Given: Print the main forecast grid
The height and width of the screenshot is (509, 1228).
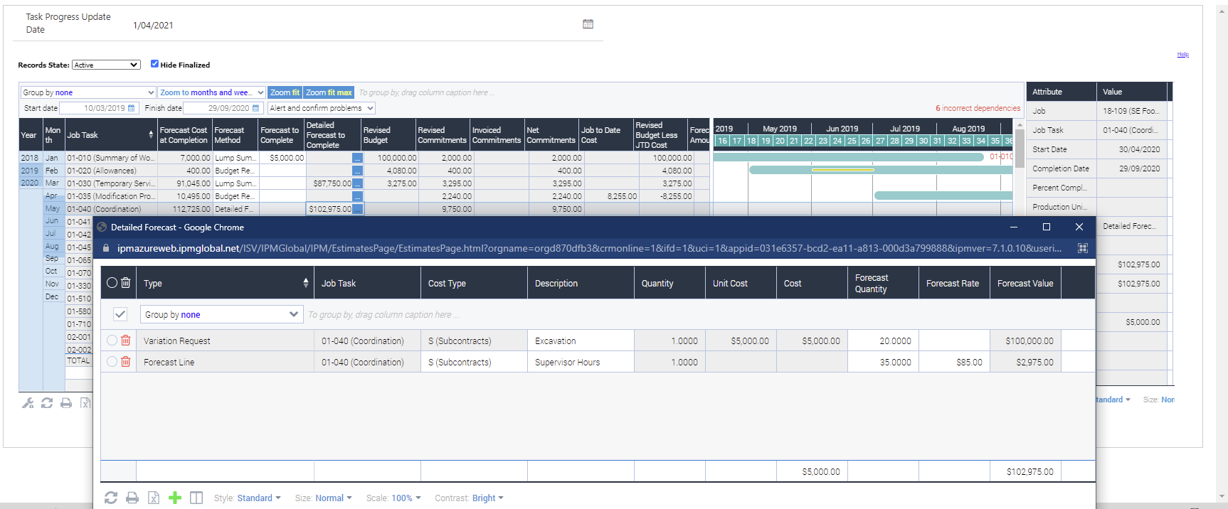Looking at the screenshot, I should coord(66,403).
